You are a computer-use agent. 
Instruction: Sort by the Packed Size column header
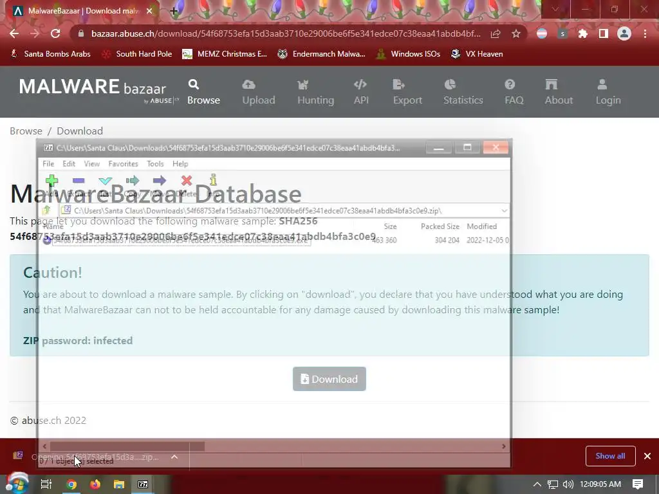(x=440, y=226)
